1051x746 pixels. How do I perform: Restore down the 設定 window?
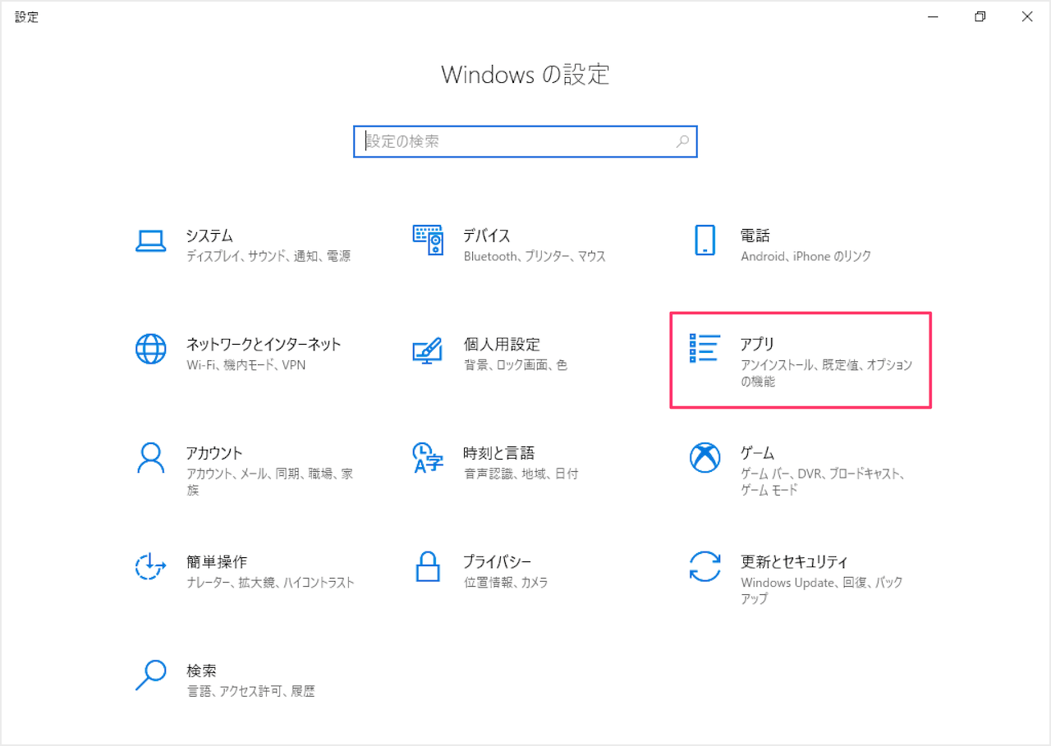tap(980, 16)
